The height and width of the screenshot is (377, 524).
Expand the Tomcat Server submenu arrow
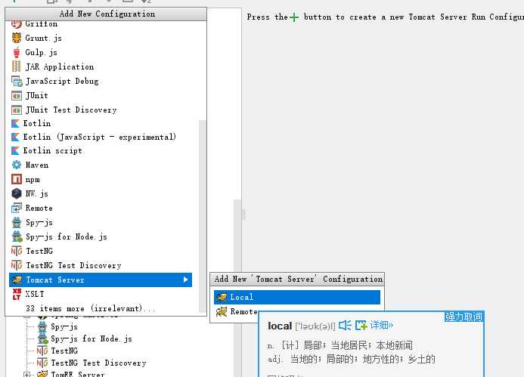click(x=185, y=280)
